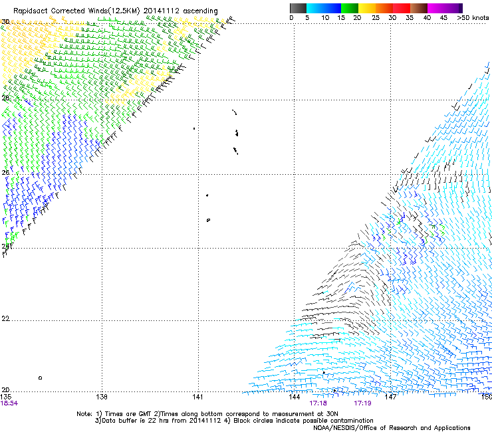Click the red 30-35 knots legend segment
Screen dimensions: 492x432
(402, 8)
